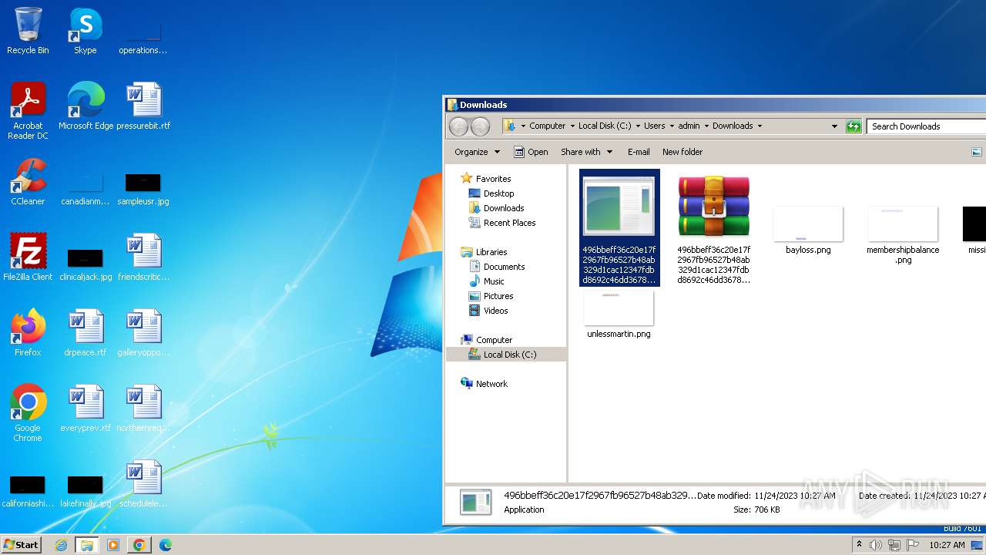This screenshot has height=555, width=986.
Task: Select unlessmartin.png file
Action: [619, 314]
